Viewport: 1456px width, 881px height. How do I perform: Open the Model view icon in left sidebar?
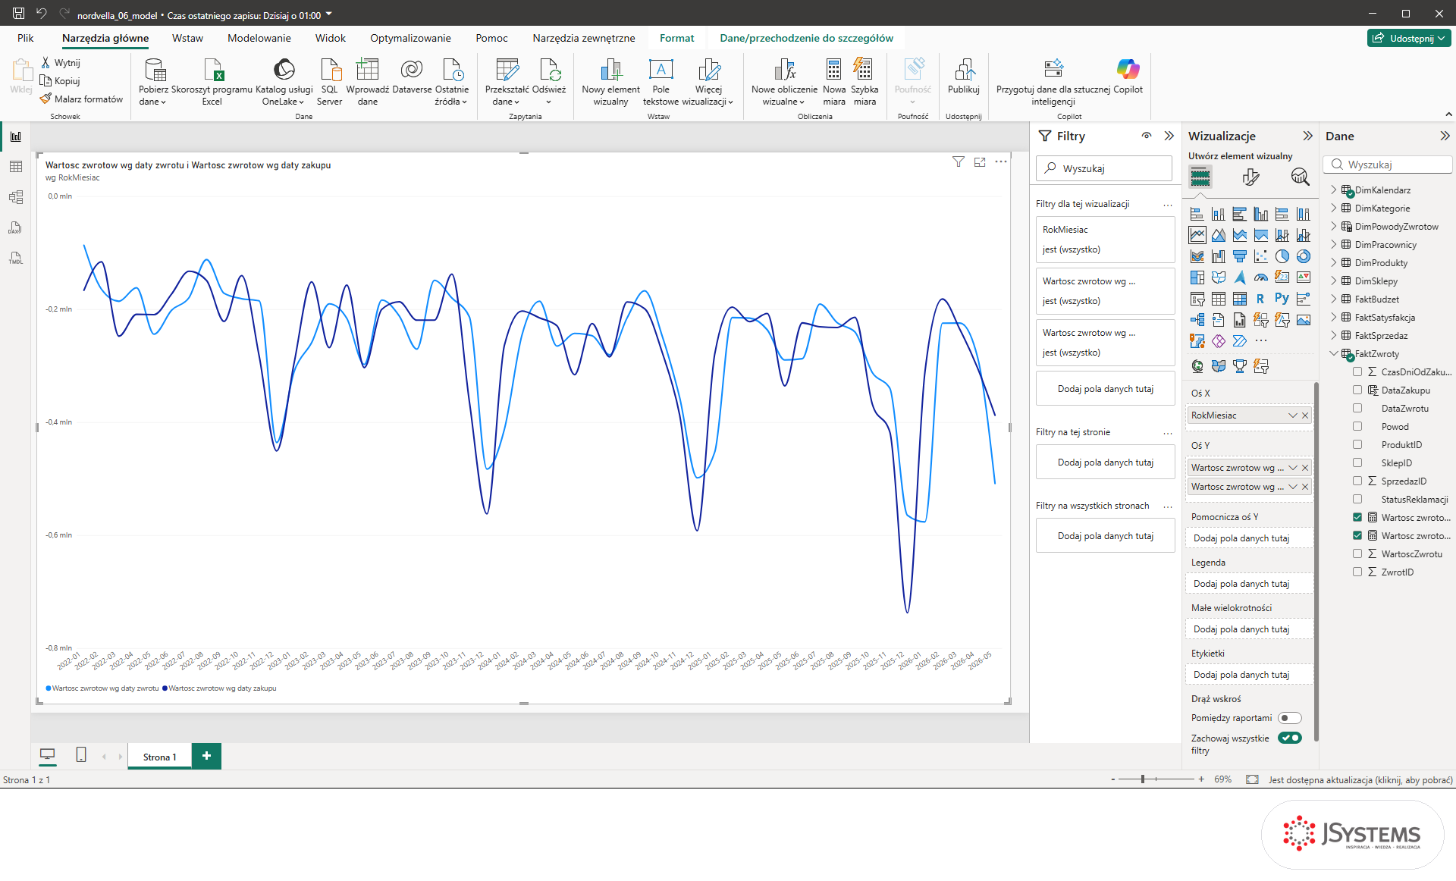tap(15, 197)
